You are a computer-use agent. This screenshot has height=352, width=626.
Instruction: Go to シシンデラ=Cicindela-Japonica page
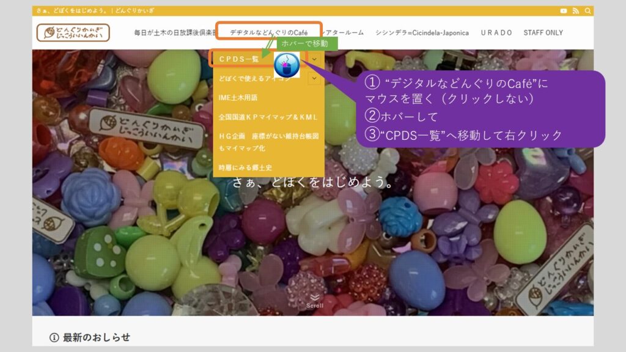click(x=422, y=32)
